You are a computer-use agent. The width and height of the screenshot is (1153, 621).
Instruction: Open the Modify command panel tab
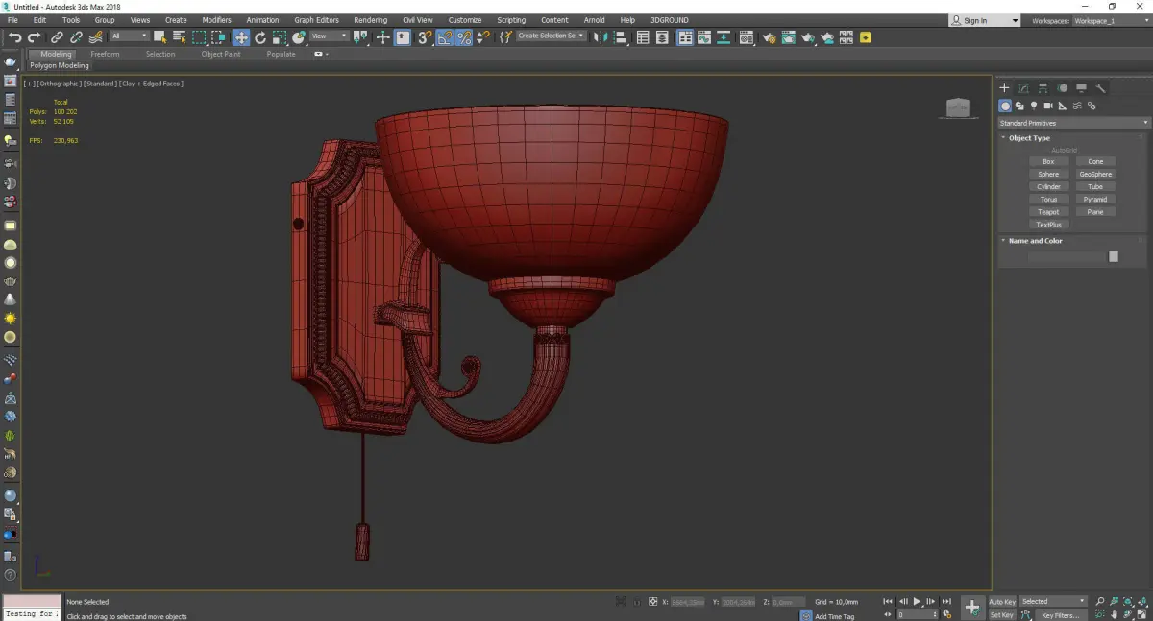[x=1023, y=88]
